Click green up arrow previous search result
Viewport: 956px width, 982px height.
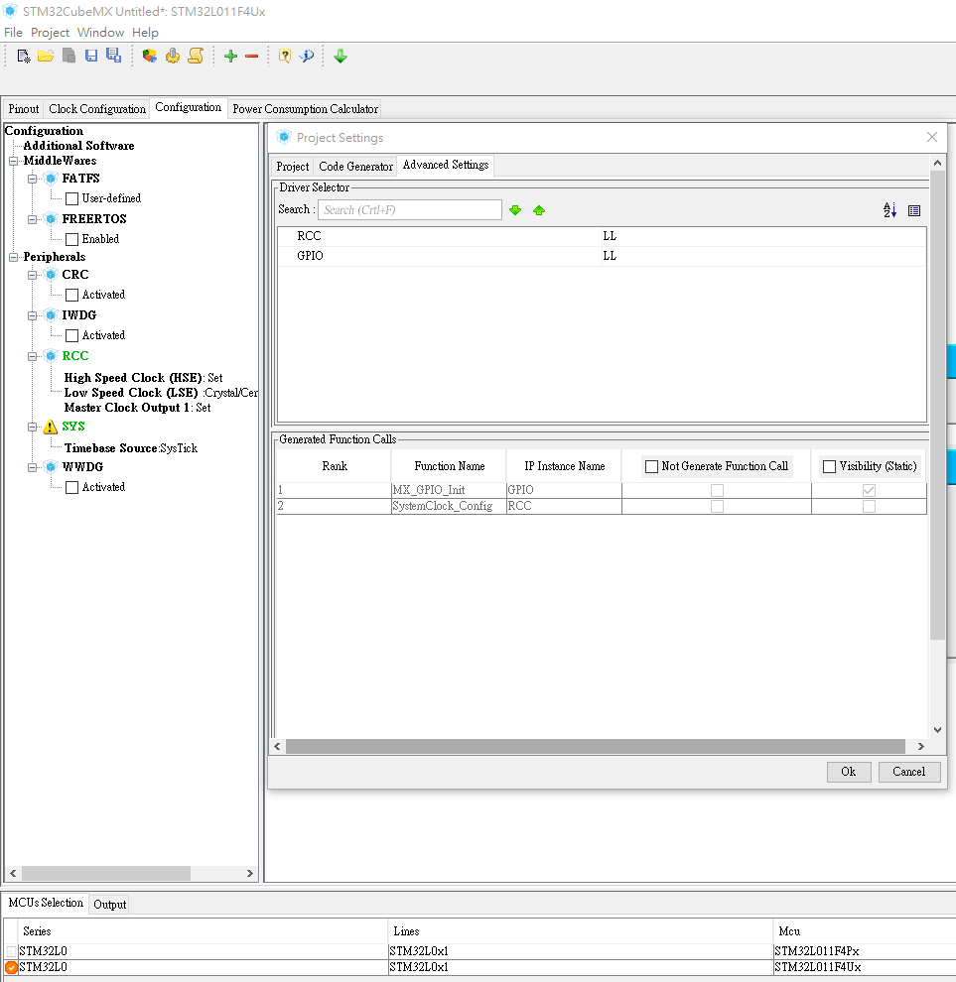pyautogui.click(x=539, y=210)
